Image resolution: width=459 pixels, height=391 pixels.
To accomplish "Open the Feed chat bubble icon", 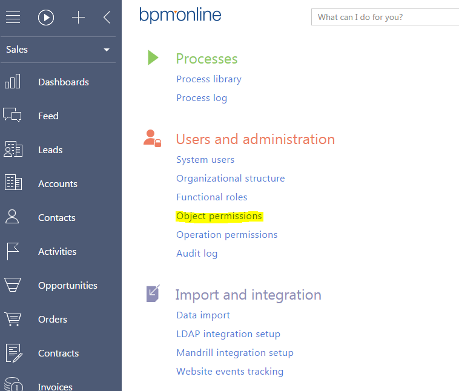I will tap(13, 116).
